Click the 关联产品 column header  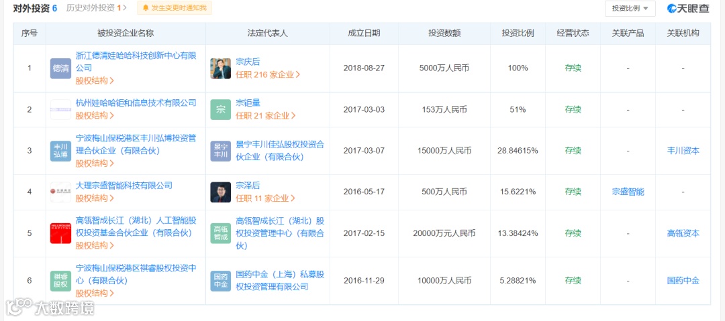point(628,34)
